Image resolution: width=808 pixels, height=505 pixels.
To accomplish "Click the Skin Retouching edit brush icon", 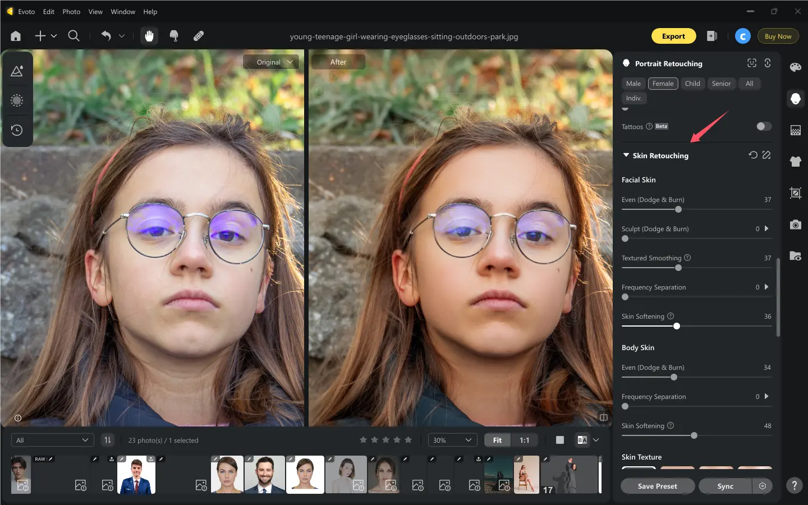I will click(766, 155).
